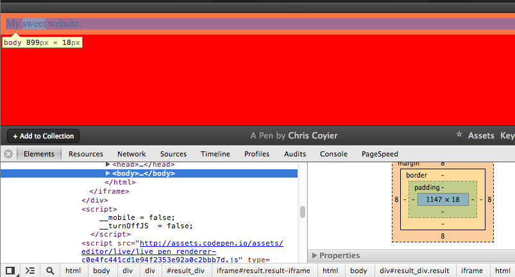515x277 pixels.
Task: Close the DevTools panel with the X icon
Action: pyautogui.click(x=8, y=154)
